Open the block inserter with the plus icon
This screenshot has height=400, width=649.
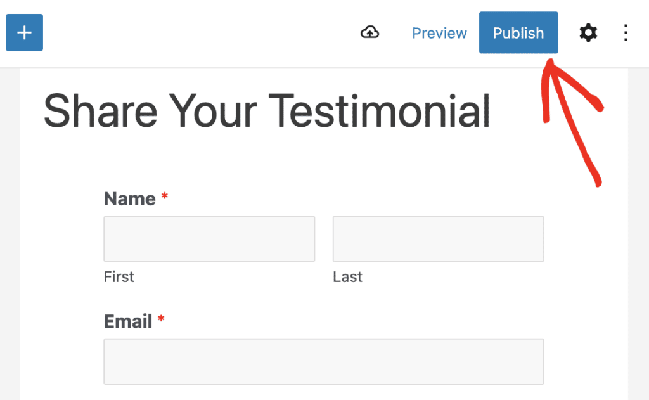pyautogui.click(x=23, y=32)
